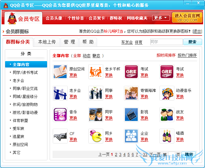
Task: Click the QQ penguin logo in the title bar
Action: 6,5
